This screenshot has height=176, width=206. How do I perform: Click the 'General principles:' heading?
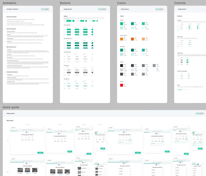[12, 17]
